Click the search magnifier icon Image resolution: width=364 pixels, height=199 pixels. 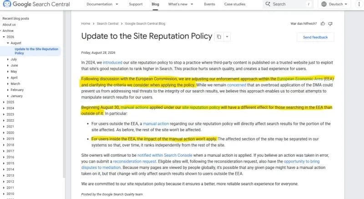point(268,4)
